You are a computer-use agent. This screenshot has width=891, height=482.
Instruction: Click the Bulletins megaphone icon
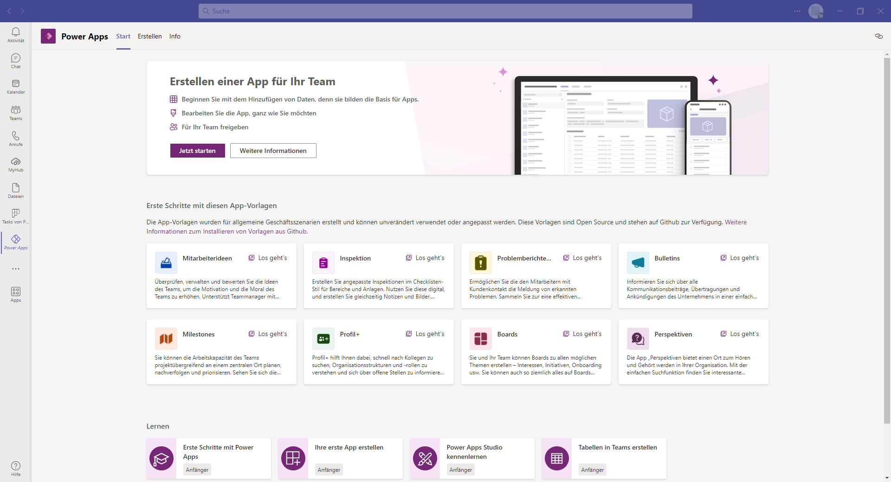coord(638,263)
